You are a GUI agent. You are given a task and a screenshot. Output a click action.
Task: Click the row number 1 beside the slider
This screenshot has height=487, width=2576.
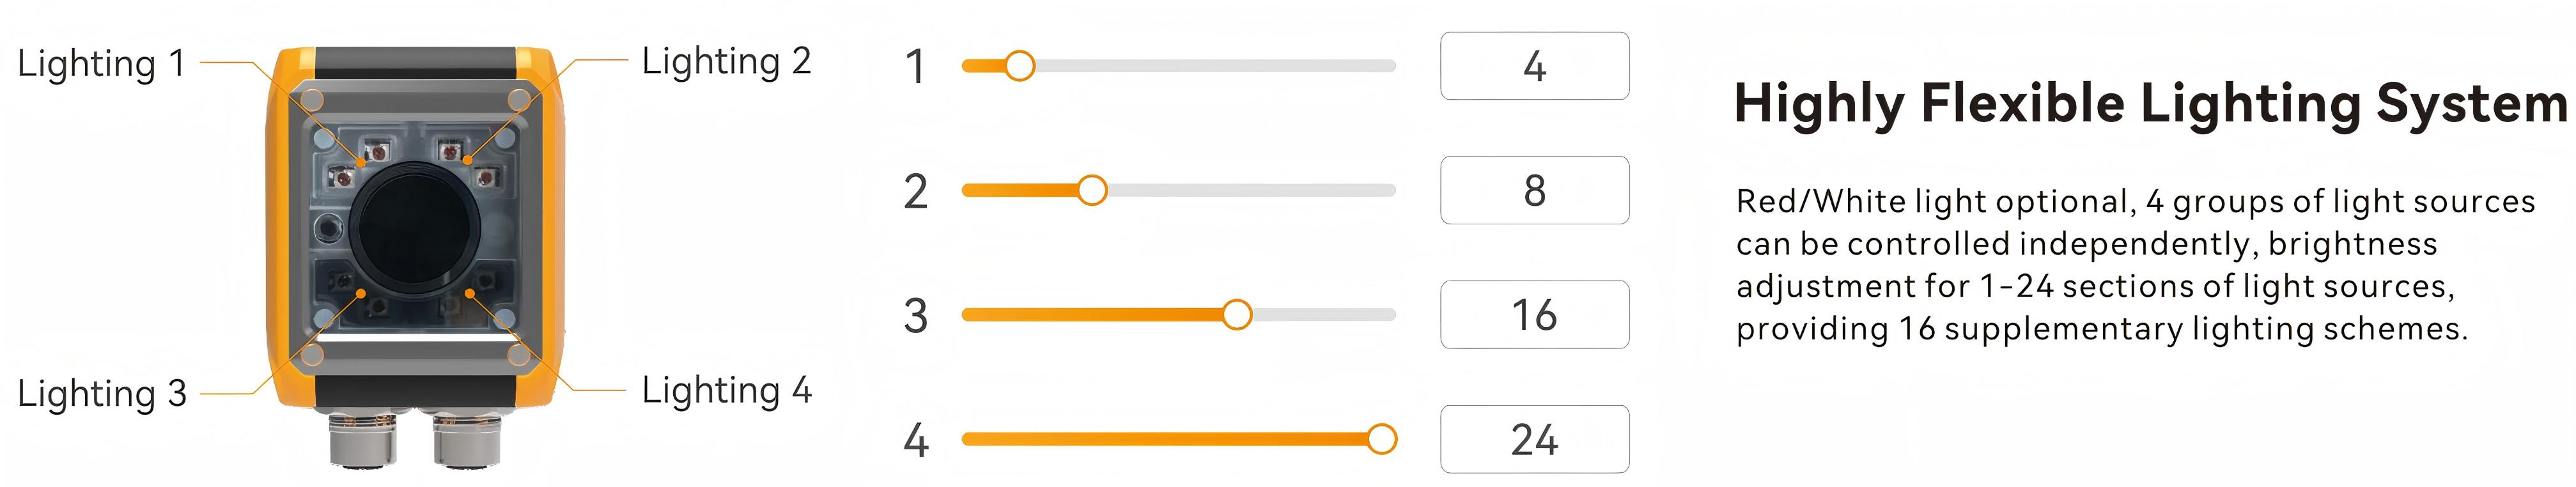(914, 67)
